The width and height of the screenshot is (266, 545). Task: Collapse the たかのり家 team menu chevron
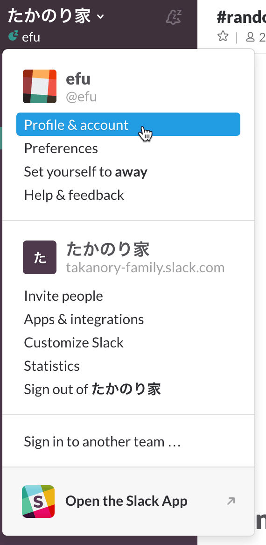tap(100, 16)
